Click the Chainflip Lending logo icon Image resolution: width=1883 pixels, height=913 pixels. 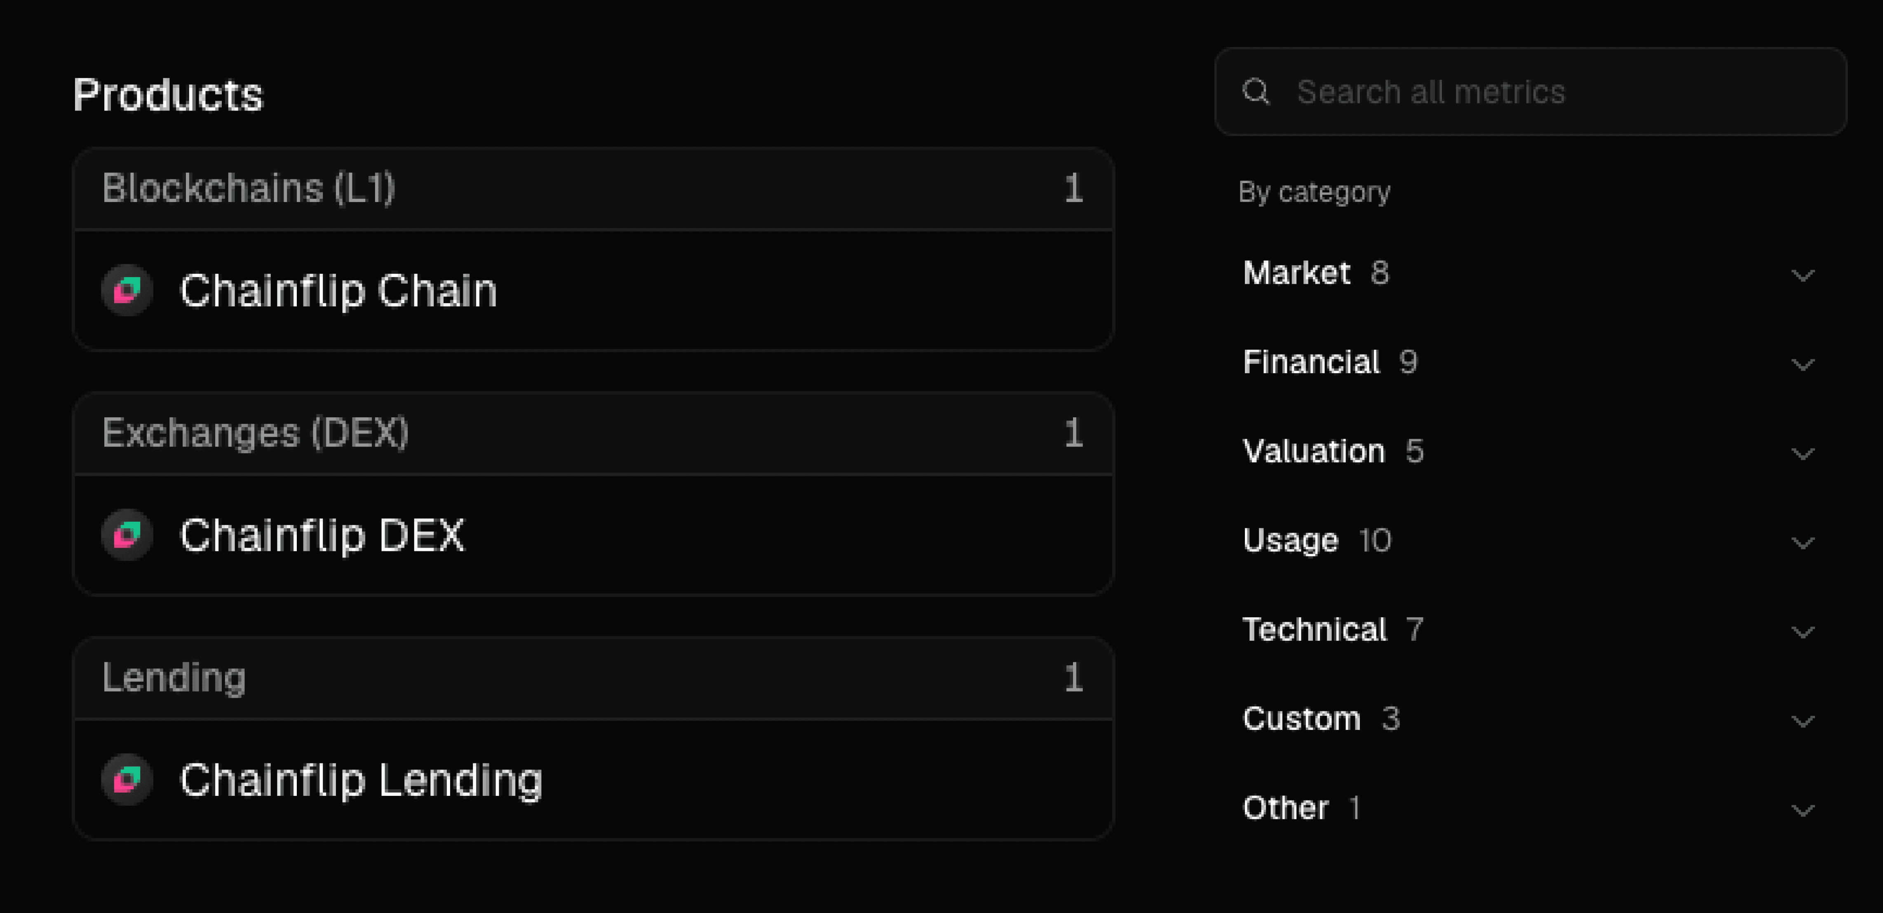point(127,780)
